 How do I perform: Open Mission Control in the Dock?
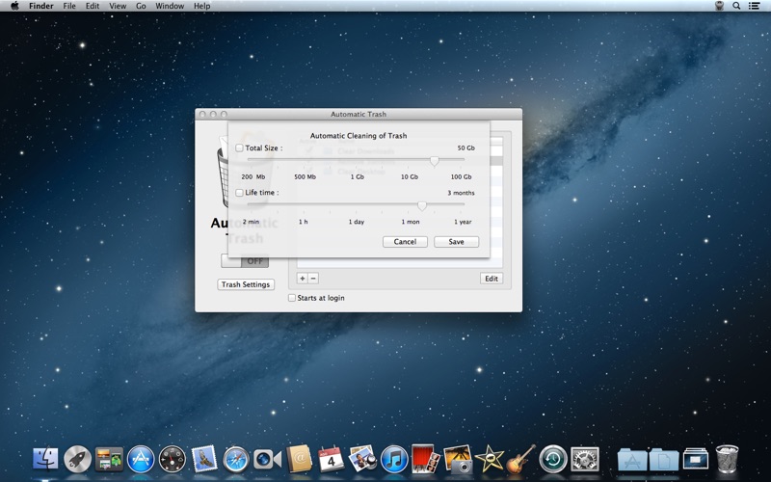tap(109, 460)
